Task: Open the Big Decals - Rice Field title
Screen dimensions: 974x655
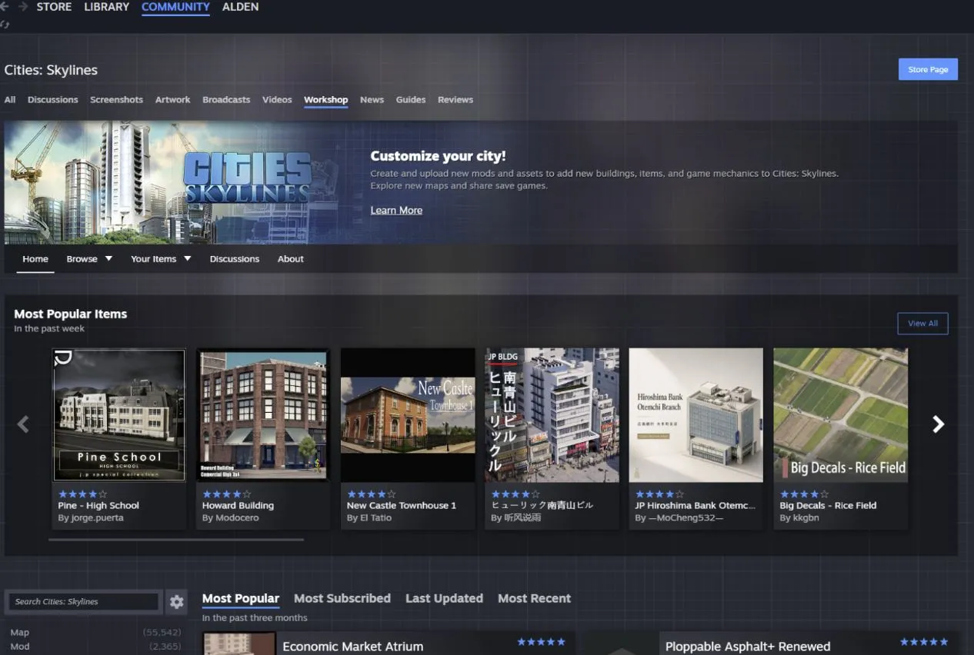Action: coord(828,506)
